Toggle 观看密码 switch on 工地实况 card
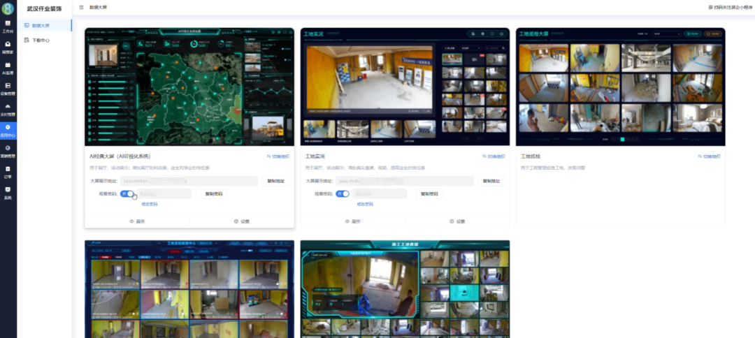The image size is (755, 338). coord(342,193)
